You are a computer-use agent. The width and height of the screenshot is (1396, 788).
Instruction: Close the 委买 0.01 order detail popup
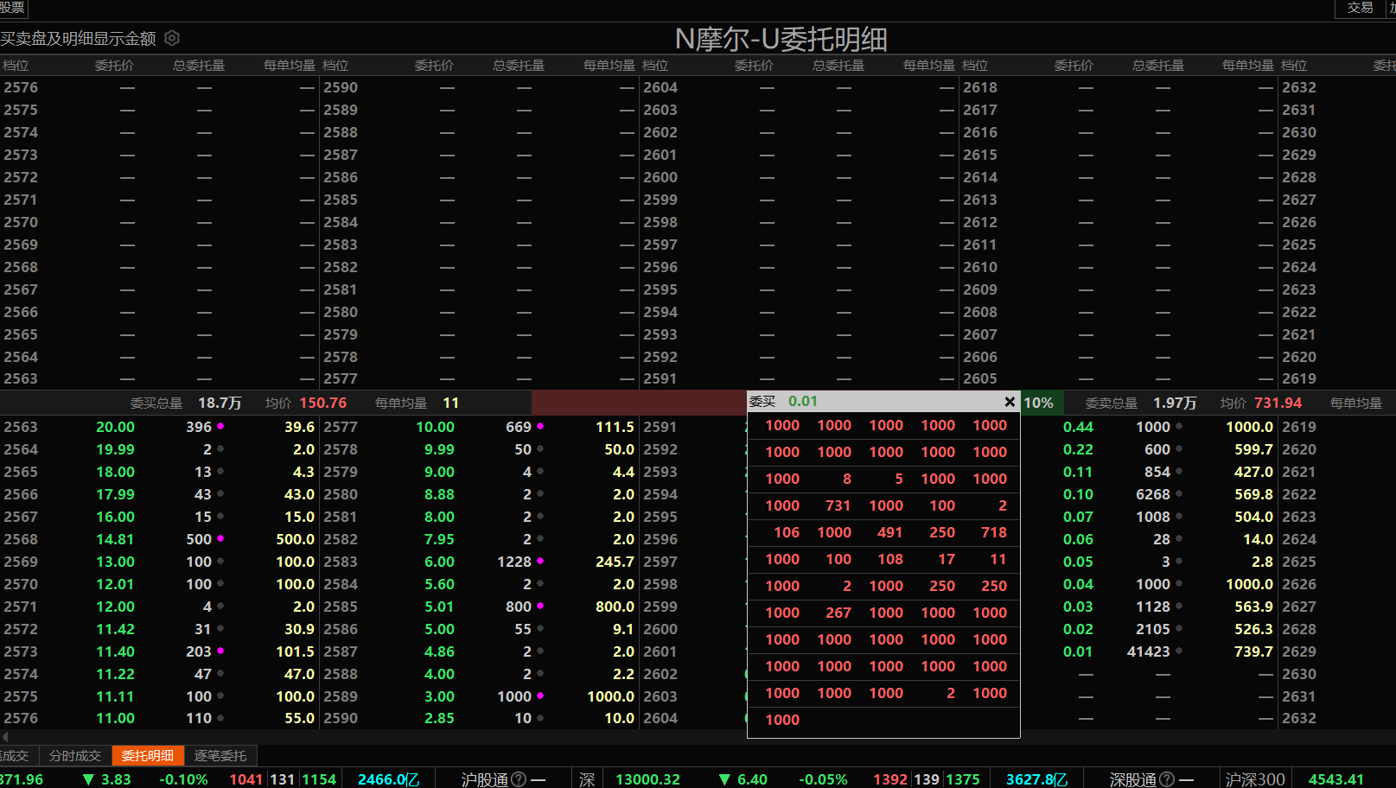click(1010, 402)
